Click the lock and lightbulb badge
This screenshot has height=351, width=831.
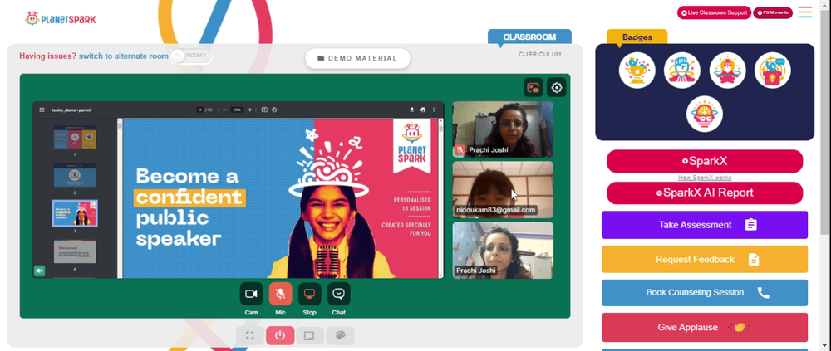[x=773, y=71]
